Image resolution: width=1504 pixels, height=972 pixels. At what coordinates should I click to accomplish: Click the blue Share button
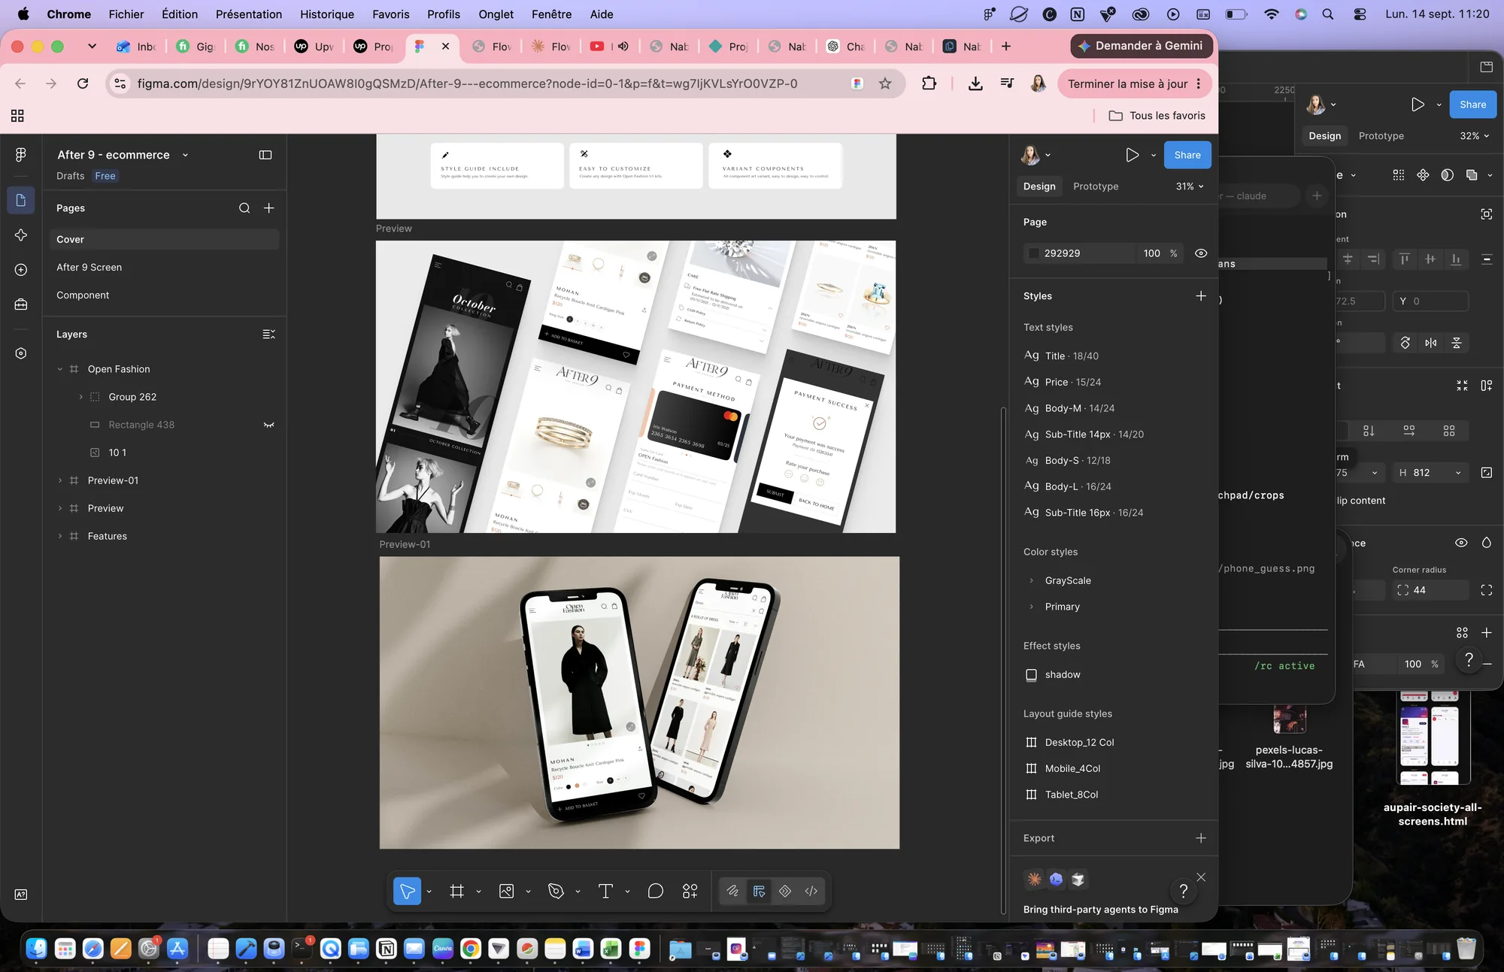pyautogui.click(x=1187, y=155)
